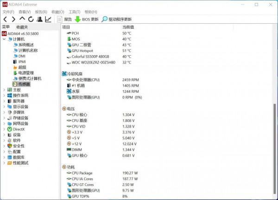Click the vertical scrollbar thumb
The height and width of the screenshot is (200, 278).
point(275,149)
